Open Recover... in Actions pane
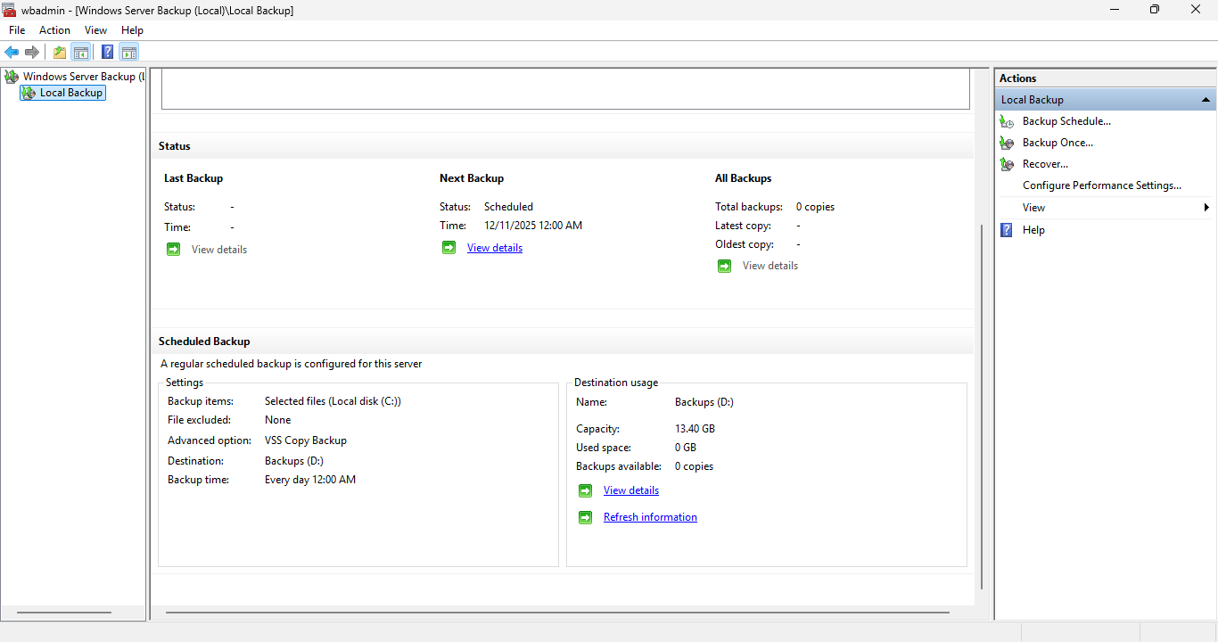The image size is (1218, 642). (x=1045, y=164)
